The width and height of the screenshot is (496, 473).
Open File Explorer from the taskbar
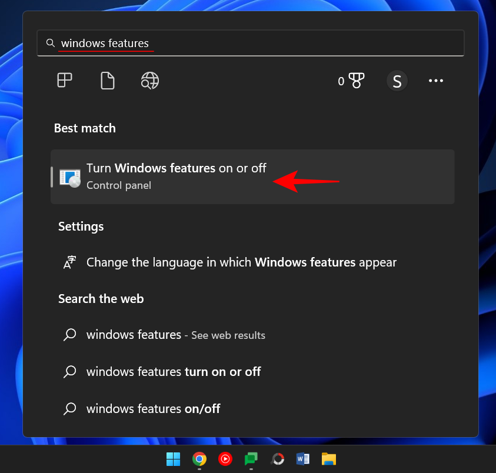click(328, 459)
